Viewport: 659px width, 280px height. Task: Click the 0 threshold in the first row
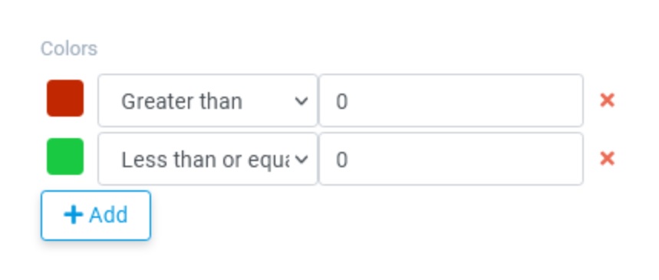coord(341,102)
